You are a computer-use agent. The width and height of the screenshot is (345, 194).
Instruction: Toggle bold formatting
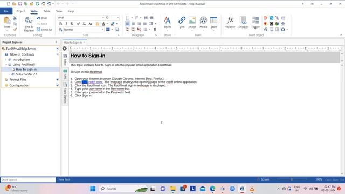[x=60, y=24]
